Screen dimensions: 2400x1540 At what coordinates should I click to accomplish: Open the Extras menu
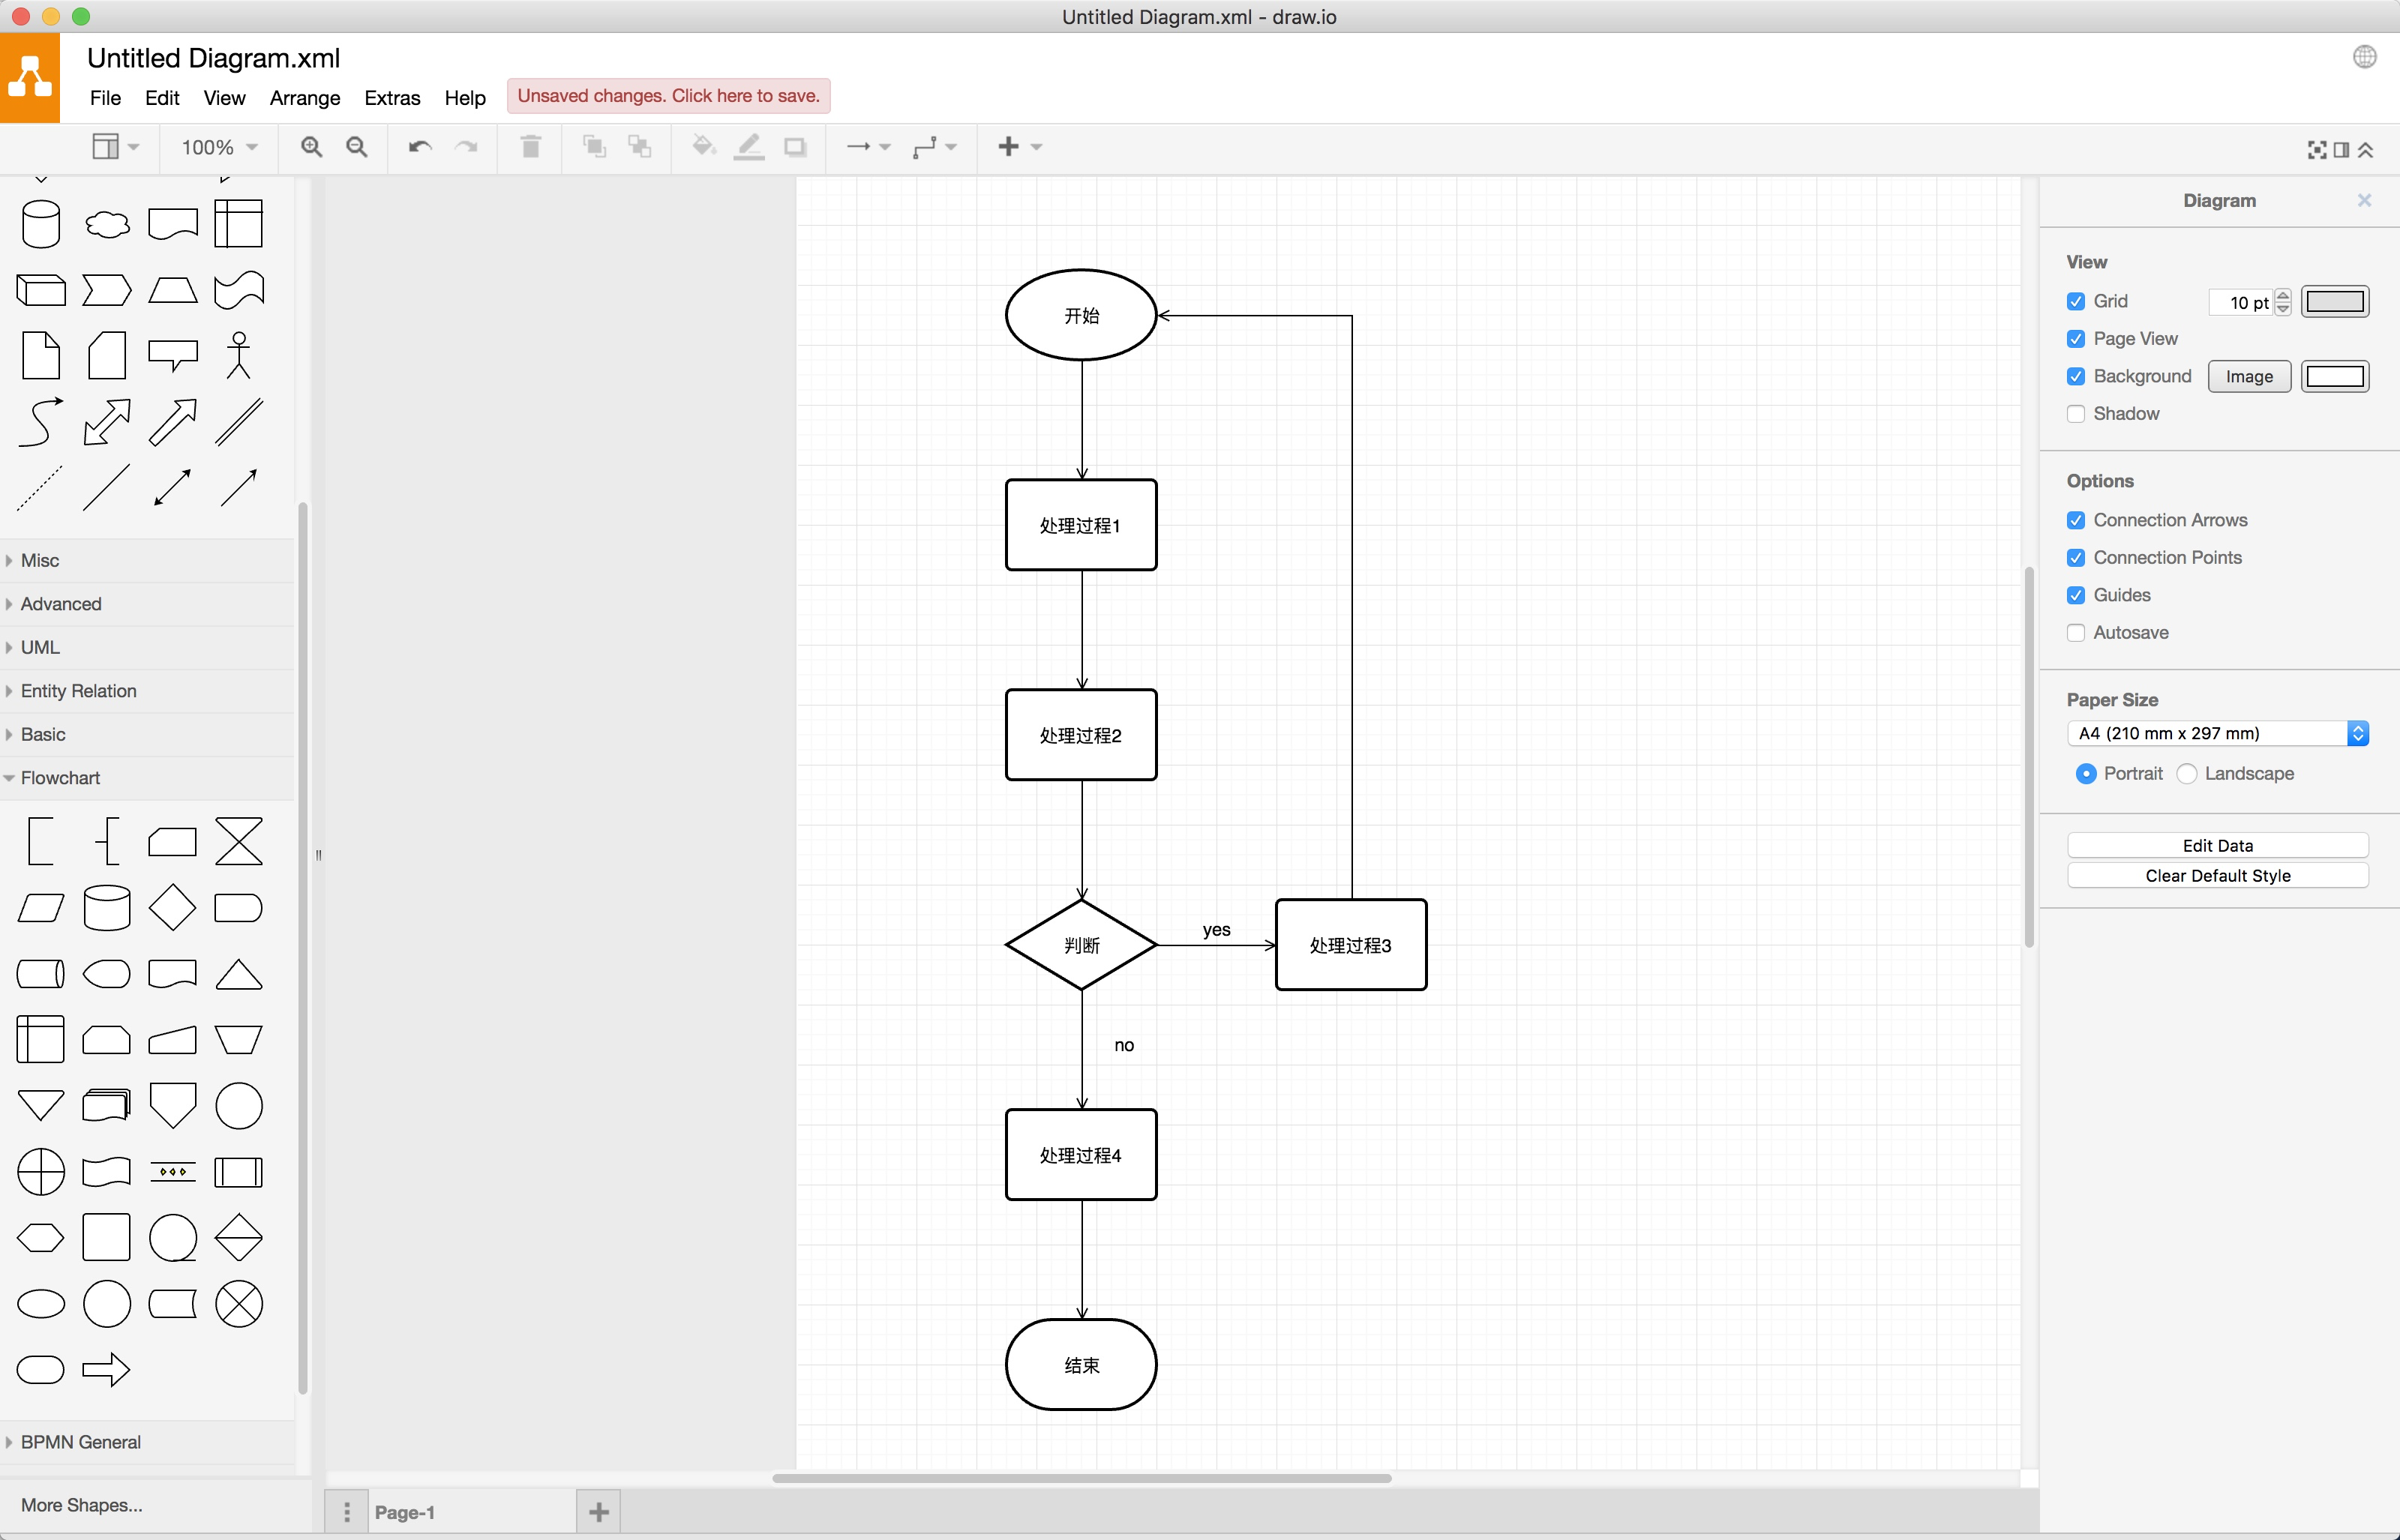pos(392,98)
